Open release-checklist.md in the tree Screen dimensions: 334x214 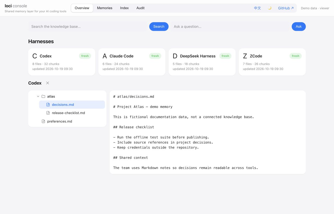coord(72,113)
